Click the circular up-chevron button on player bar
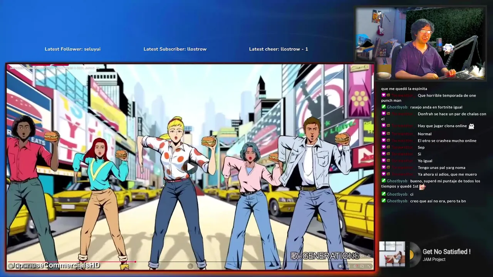 click(190, 266)
